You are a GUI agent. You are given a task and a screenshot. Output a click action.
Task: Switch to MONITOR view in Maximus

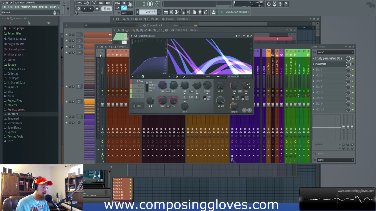click(233, 77)
